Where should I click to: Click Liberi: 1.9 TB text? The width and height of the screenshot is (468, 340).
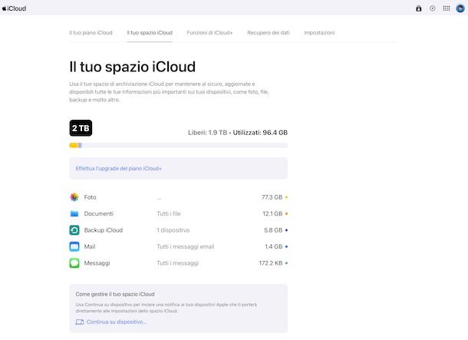[x=207, y=133]
